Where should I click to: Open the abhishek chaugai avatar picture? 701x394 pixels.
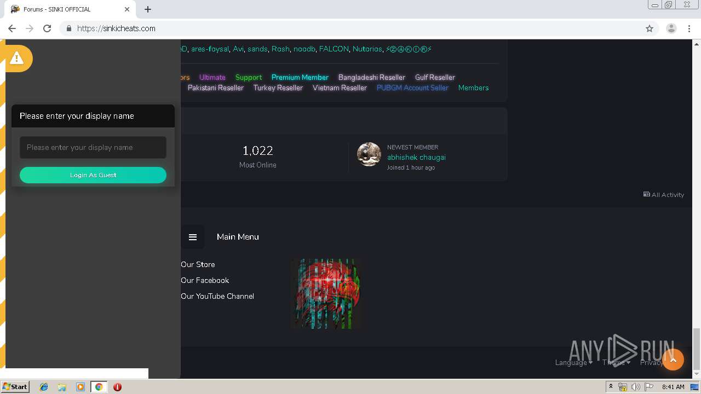[369, 154]
